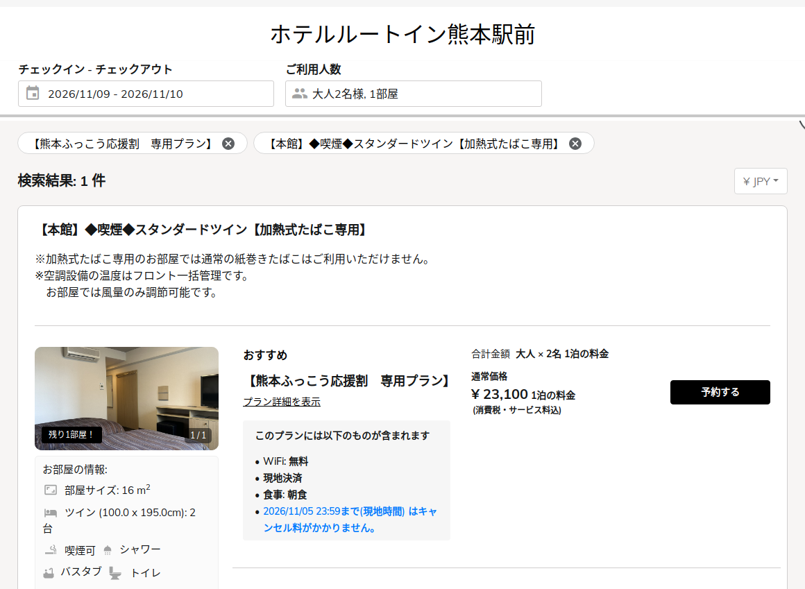Click the room size icon
805x589 pixels.
(50, 490)
